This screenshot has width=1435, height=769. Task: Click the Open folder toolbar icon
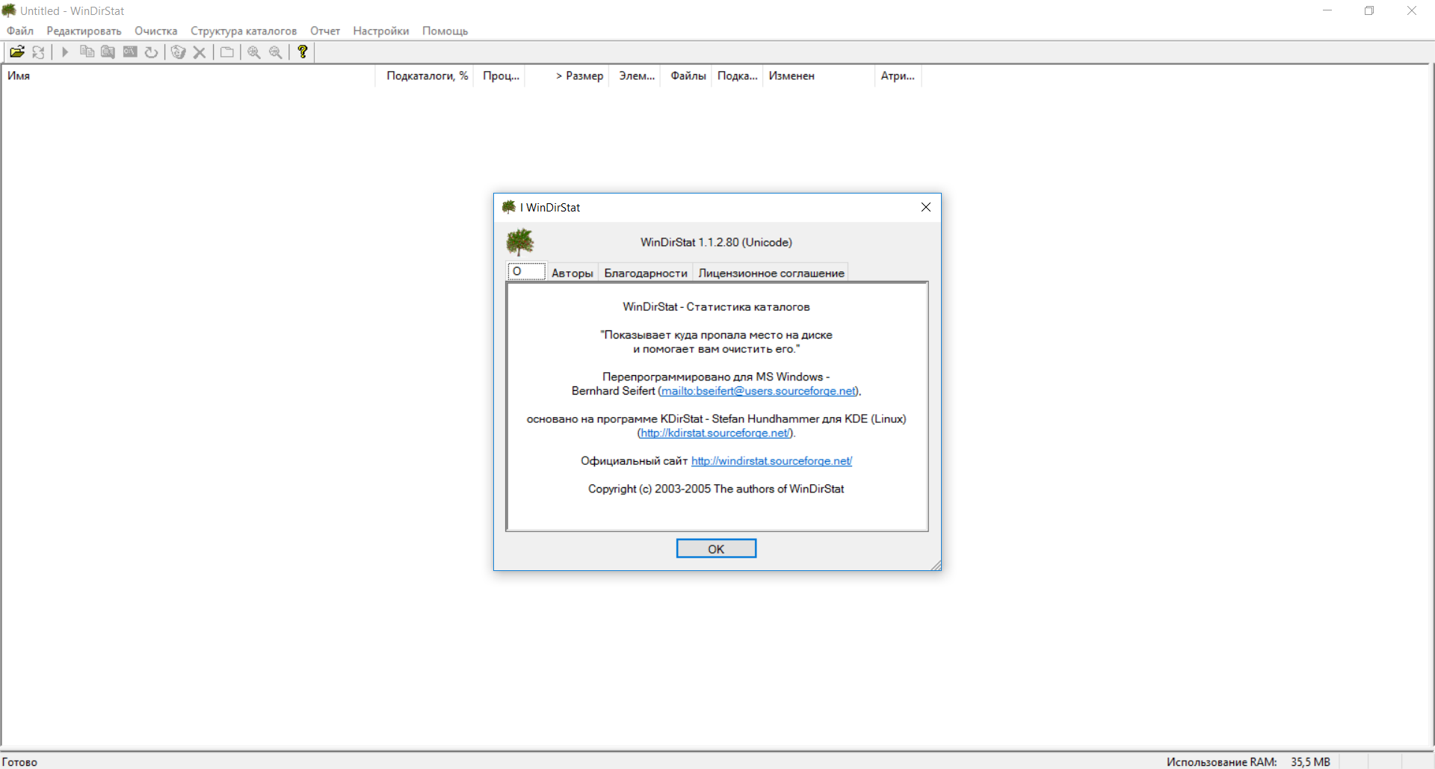click(x=16, y=52)
